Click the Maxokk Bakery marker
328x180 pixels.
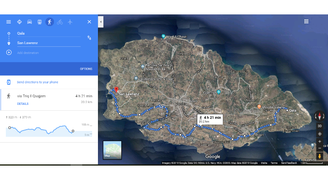[x=259, y=107]
